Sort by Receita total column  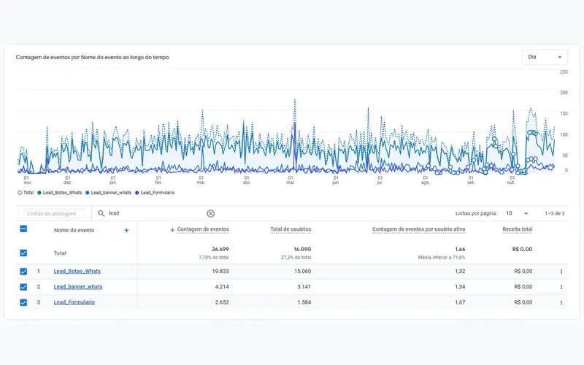(518, 229)
